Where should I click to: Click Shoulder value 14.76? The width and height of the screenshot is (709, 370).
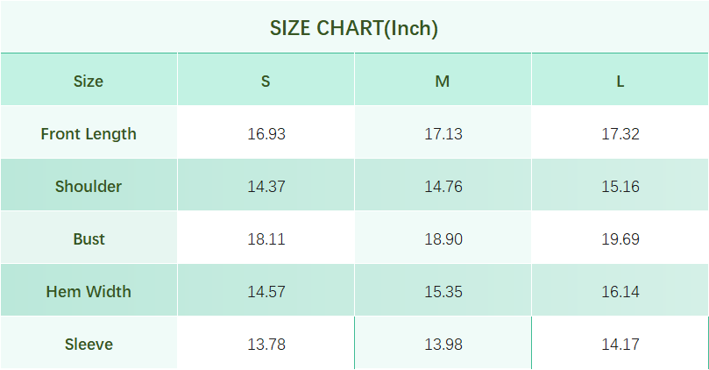[443, 187]
